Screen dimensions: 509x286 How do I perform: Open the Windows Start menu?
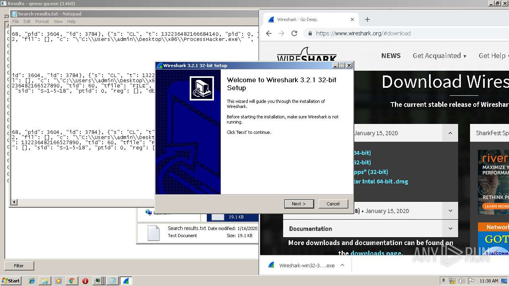pos(11,281)
